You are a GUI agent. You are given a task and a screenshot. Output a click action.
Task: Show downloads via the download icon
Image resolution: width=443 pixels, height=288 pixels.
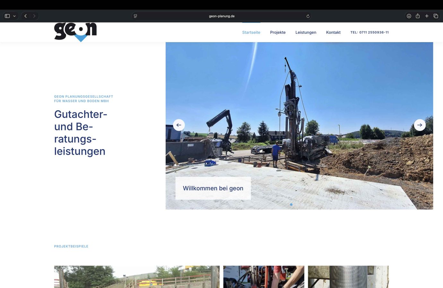point(409,16)
